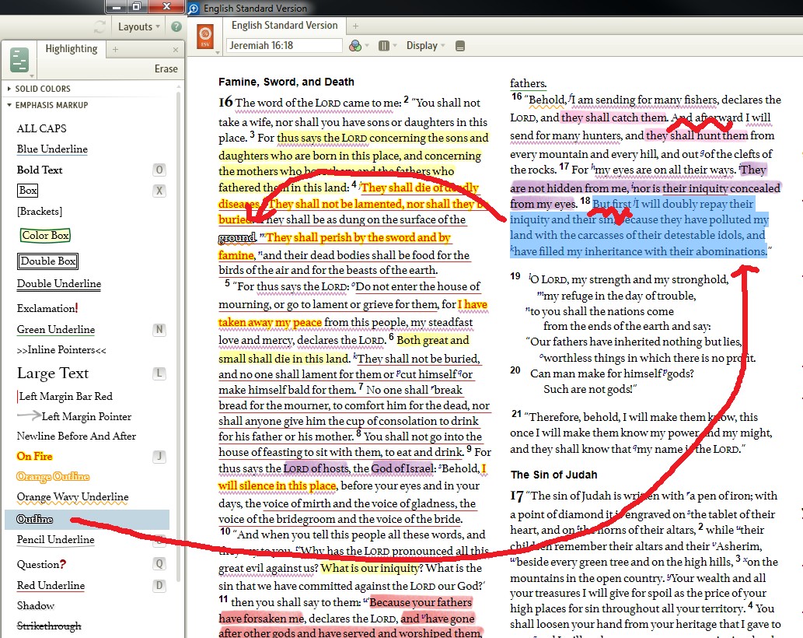The width and height of the screenshot is (803, 638).
Task: Open the Highlighting panel menu icon
Action: tap(19, 61)
